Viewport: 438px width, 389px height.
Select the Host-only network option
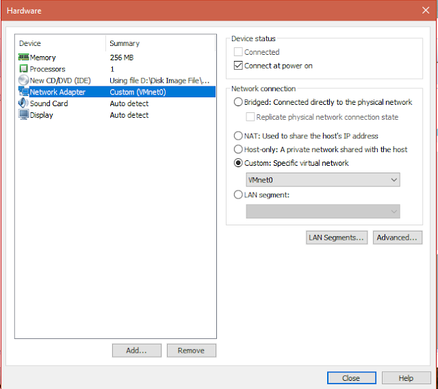pyautogui.click(x=238, y=149)
